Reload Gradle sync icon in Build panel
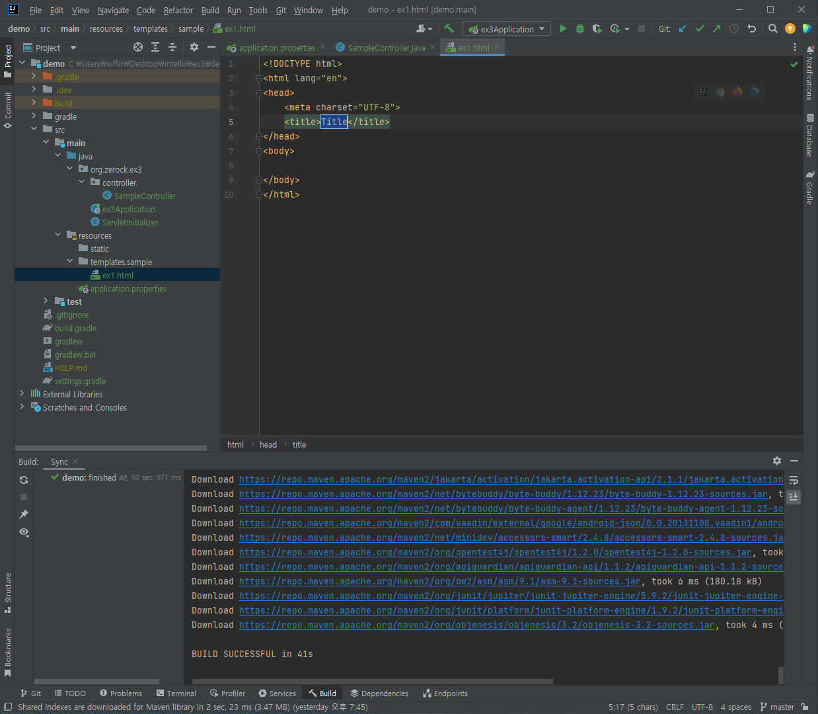Screen dimensions: 818x714 tap(24, 480)
